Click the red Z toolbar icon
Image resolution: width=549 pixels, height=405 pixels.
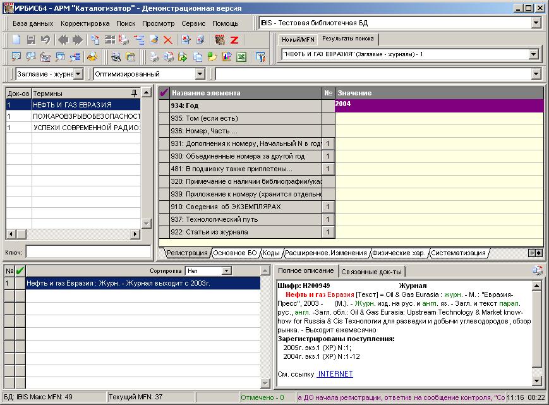coord(234,40)
